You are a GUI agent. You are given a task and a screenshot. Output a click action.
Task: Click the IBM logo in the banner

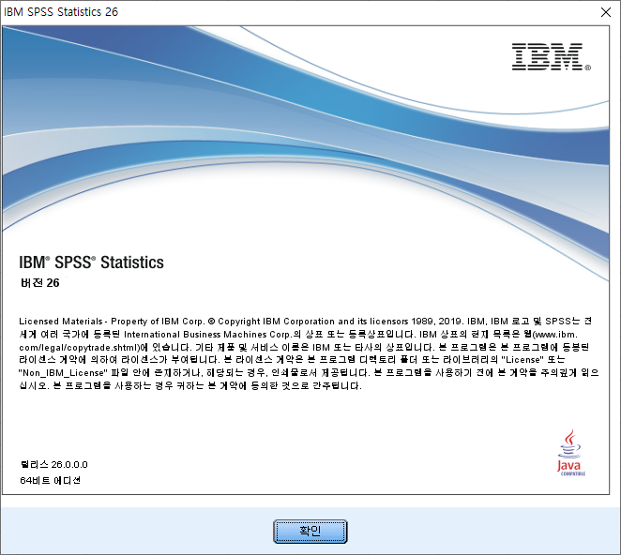click(x=551, y=57)
